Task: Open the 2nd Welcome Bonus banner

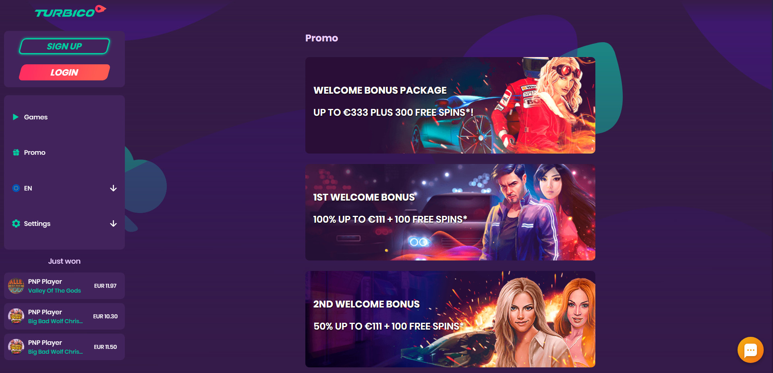Action: pos(450,319)
